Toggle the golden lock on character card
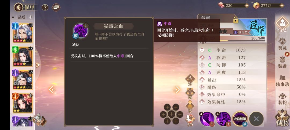The height and width of the screenshot is (130, 290). [235, 20]
